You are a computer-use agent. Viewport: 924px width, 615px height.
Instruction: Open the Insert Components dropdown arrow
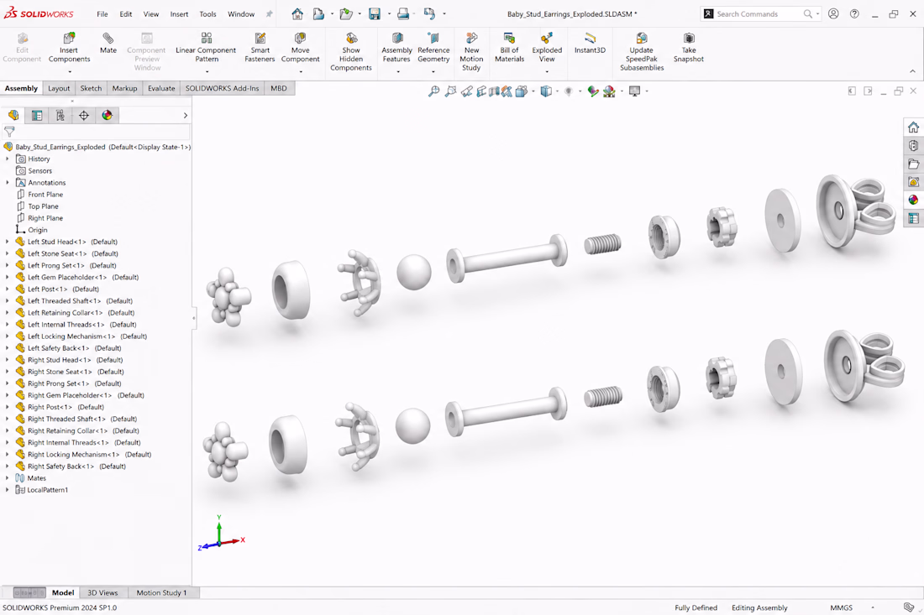(x=70, y=72)
